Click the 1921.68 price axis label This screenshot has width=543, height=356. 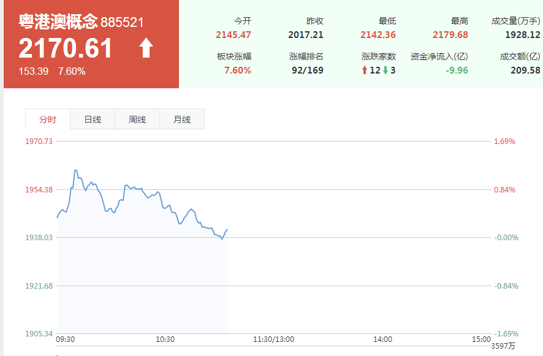tap(39, 286)
